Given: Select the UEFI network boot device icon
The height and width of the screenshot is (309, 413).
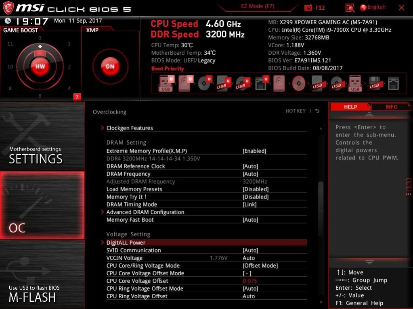Looking at the screenshot, I should coord(262,83).
